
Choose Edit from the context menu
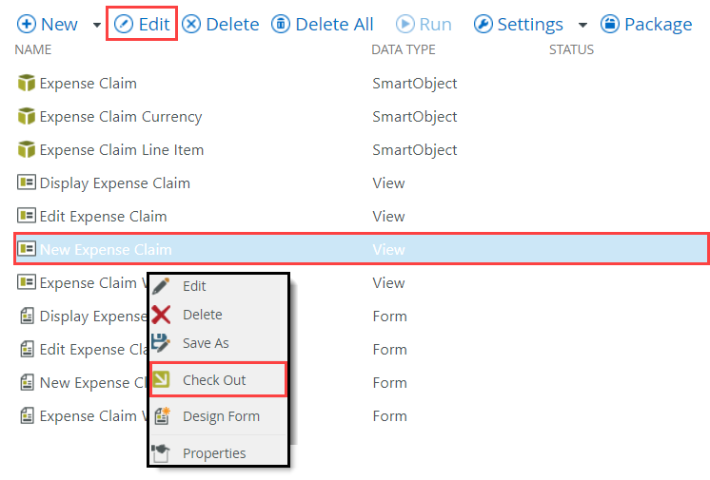(194, 286)
